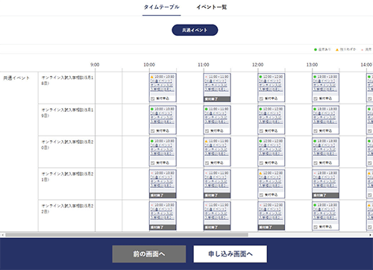
Task: Check 受付申込 for 5月18日 10:00 slot
Action: [x=153, y=98]
